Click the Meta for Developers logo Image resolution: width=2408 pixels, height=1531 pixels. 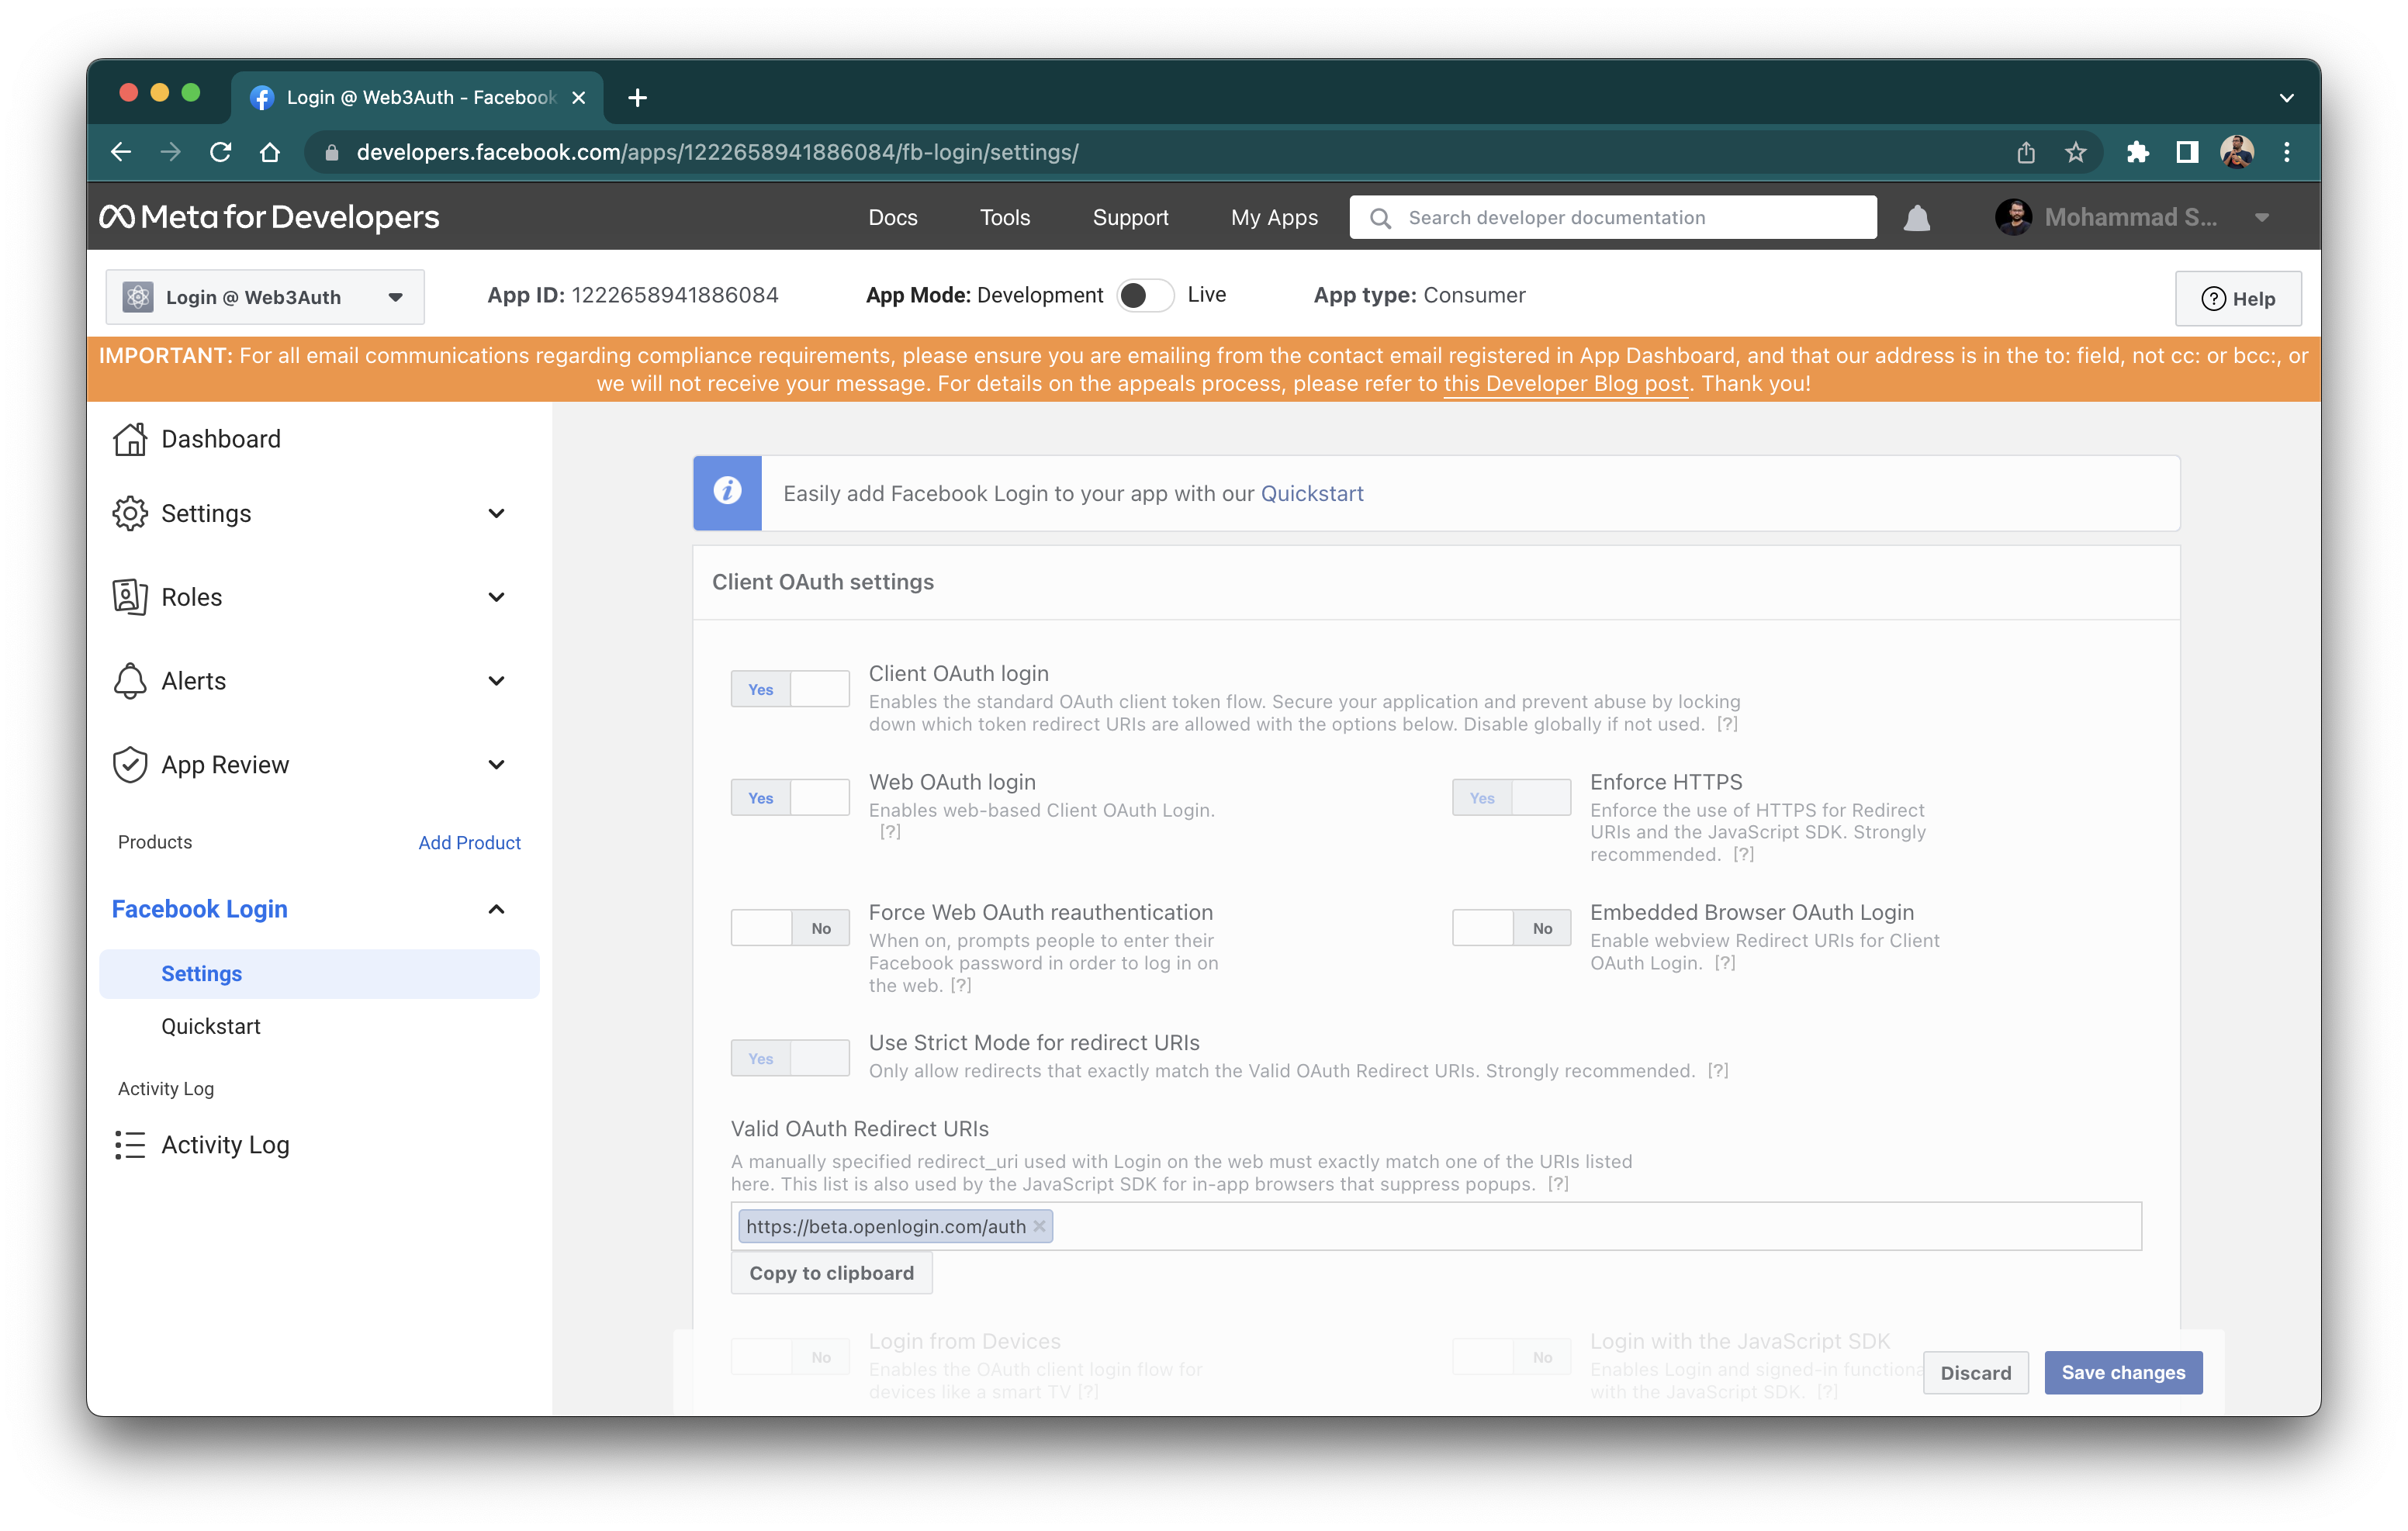point(269,216)
